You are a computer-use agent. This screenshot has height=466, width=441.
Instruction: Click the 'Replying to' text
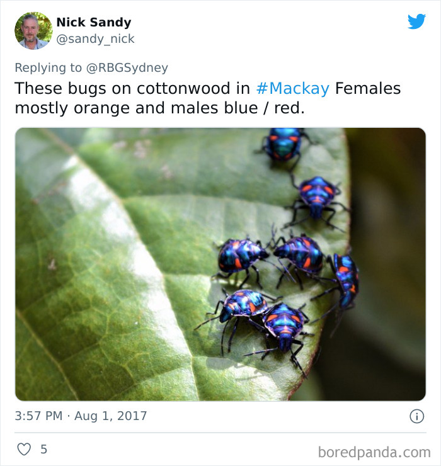point(48,68)
